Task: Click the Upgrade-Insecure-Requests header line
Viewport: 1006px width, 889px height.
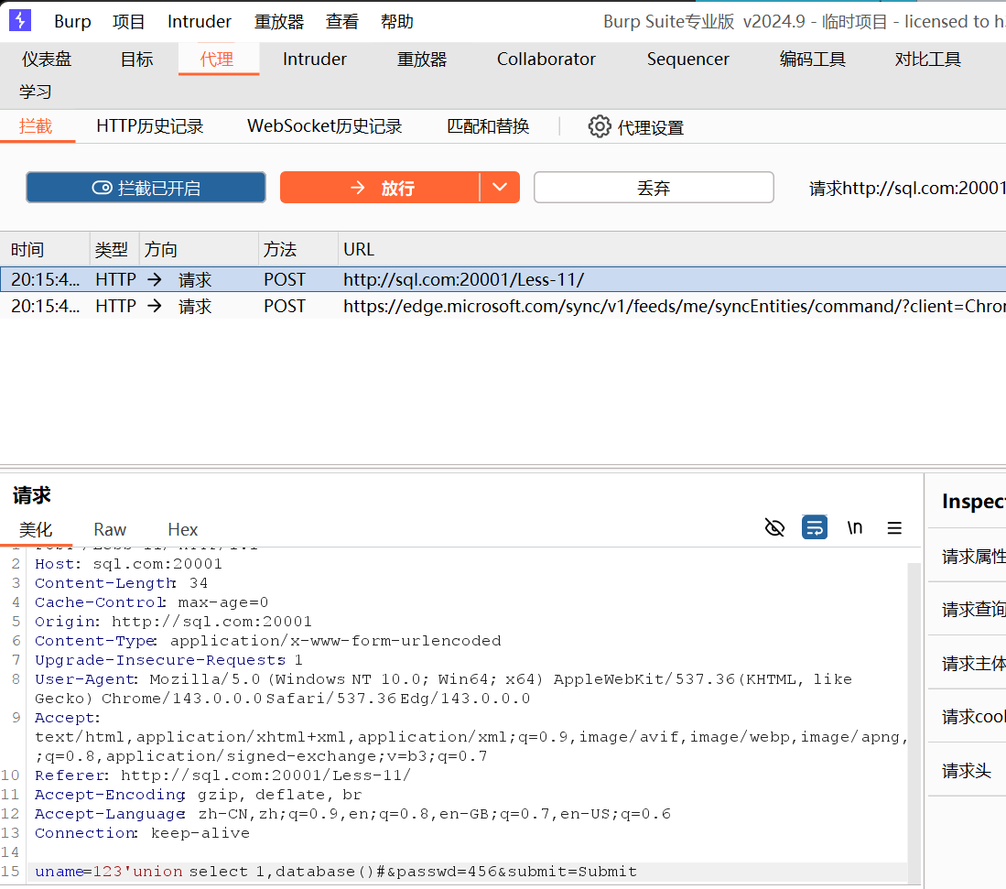Action: [168, 660]
